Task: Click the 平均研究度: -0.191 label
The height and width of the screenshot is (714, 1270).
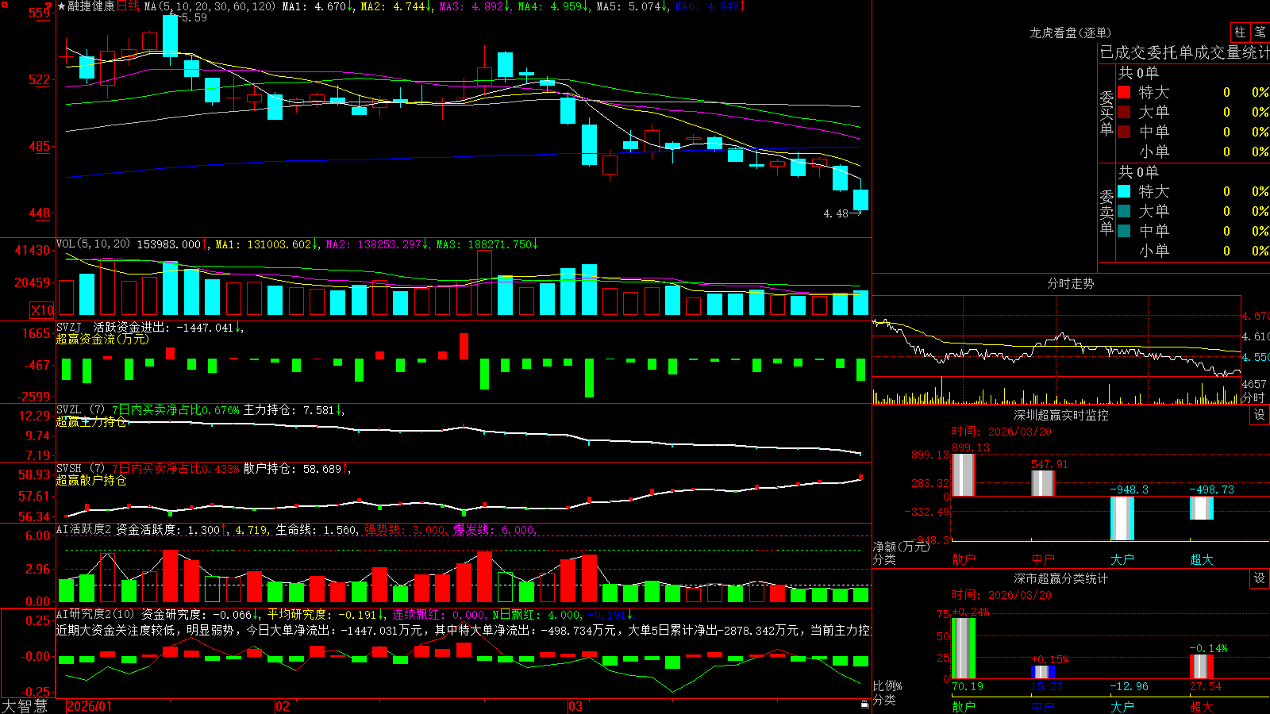Action: (321, 615)
